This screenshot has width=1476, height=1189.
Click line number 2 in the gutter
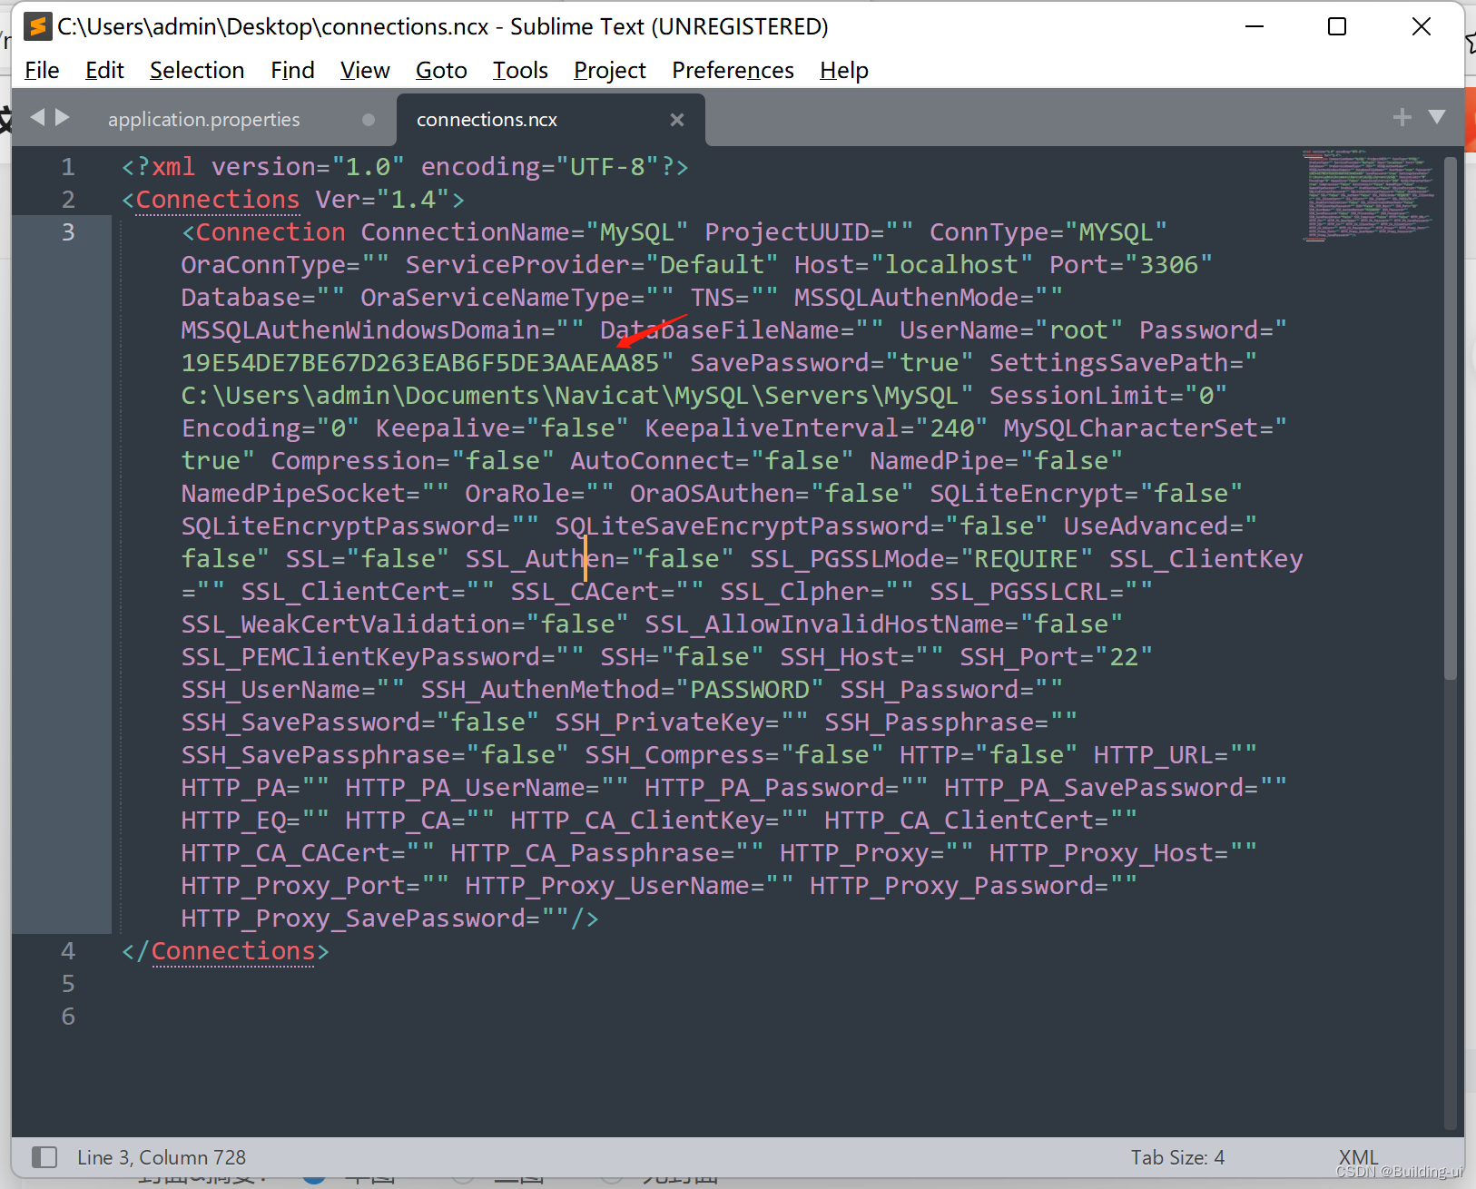68,200
